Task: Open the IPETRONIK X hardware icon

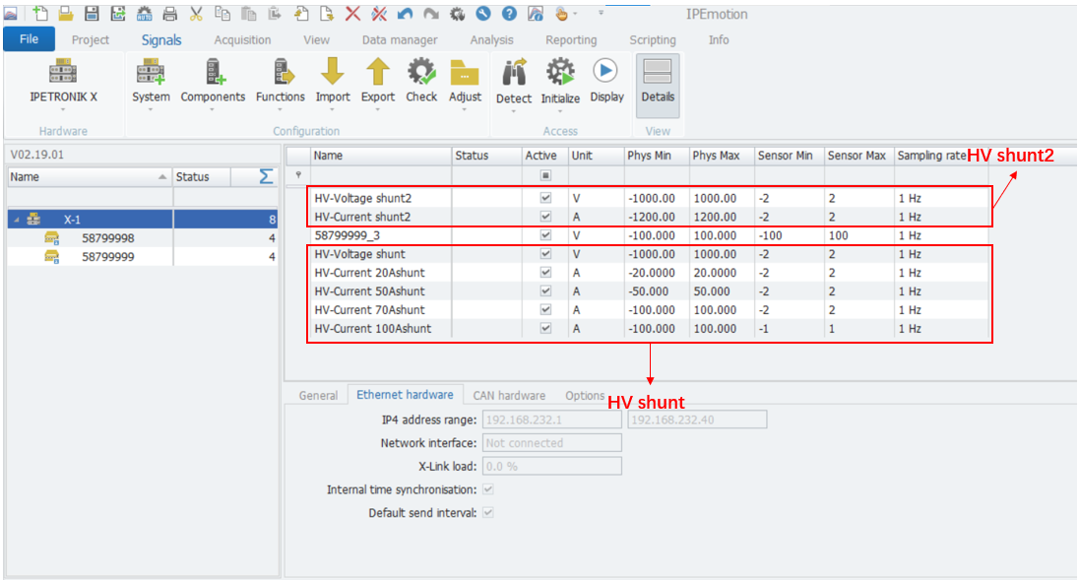Action: pyautogui.click(x=63, y=72)
